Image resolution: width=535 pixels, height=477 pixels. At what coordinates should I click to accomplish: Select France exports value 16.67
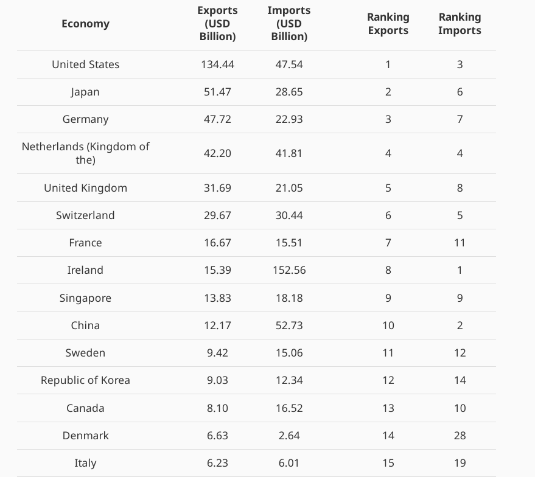pos(217,243)
